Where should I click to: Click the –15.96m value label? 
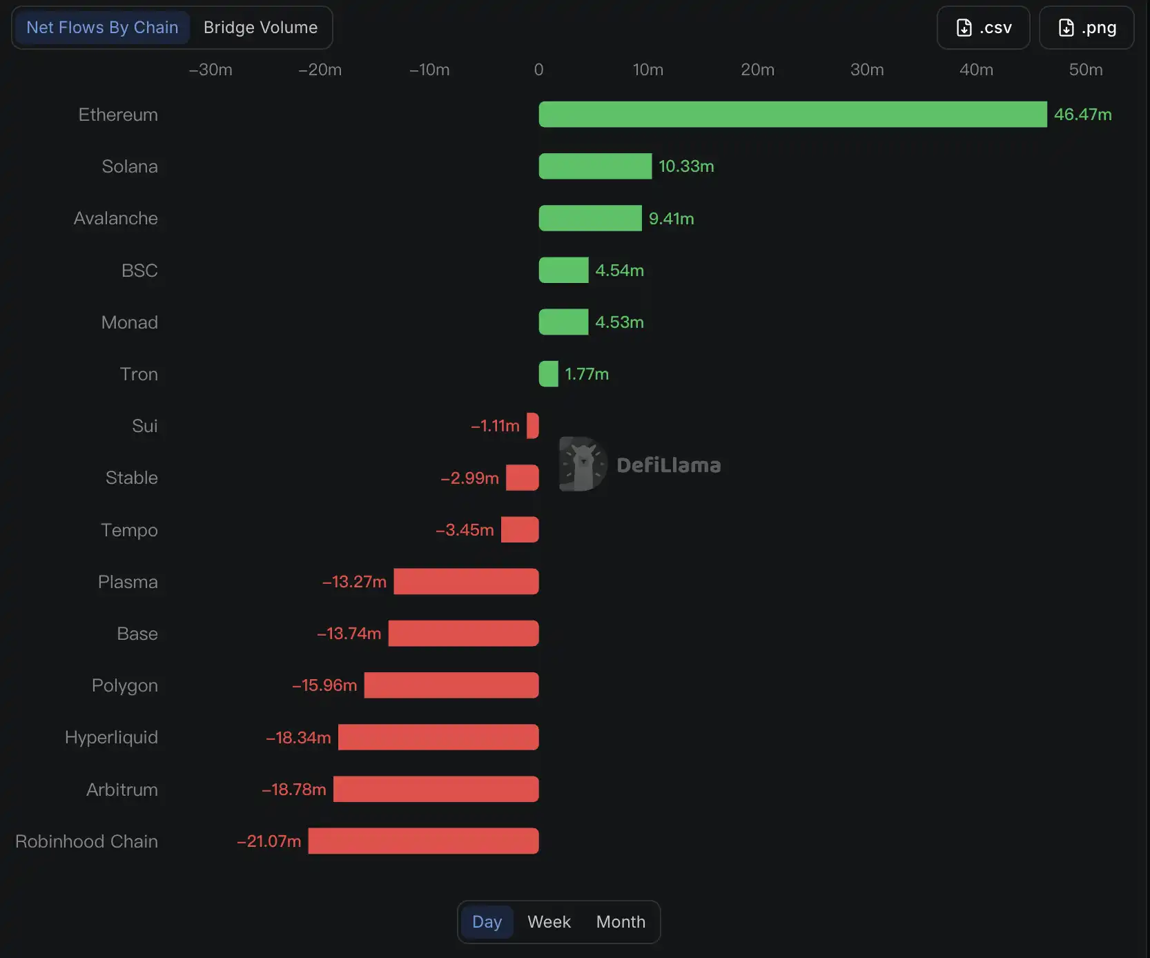coord(324,685)
